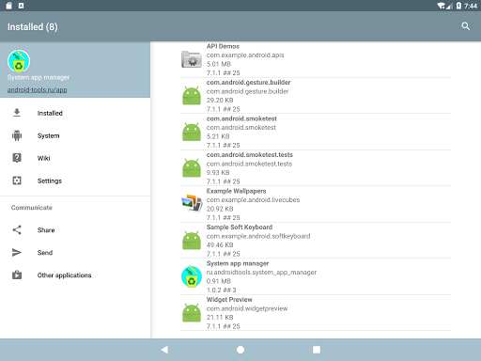This screenshot has width=481, height=361.
Task: Click the Send paper plane icon
Action: coord(17,253)
